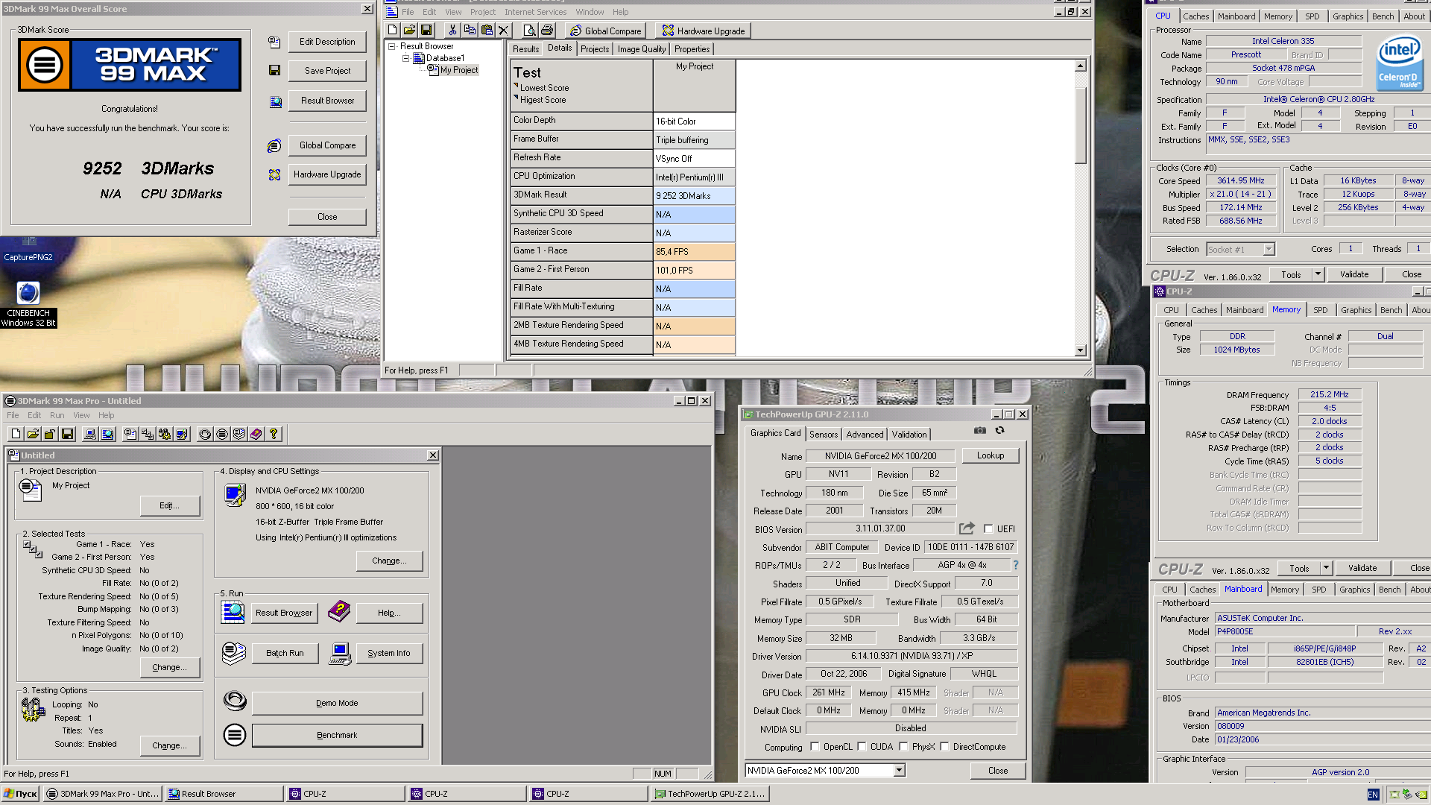Switch to the Image Quality tab in Result Browser
The image size is (1431, 805).
pos(641,49)
